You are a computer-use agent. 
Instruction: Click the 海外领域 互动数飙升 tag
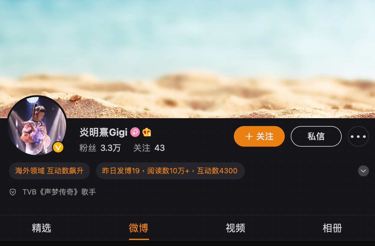point(49,171)
